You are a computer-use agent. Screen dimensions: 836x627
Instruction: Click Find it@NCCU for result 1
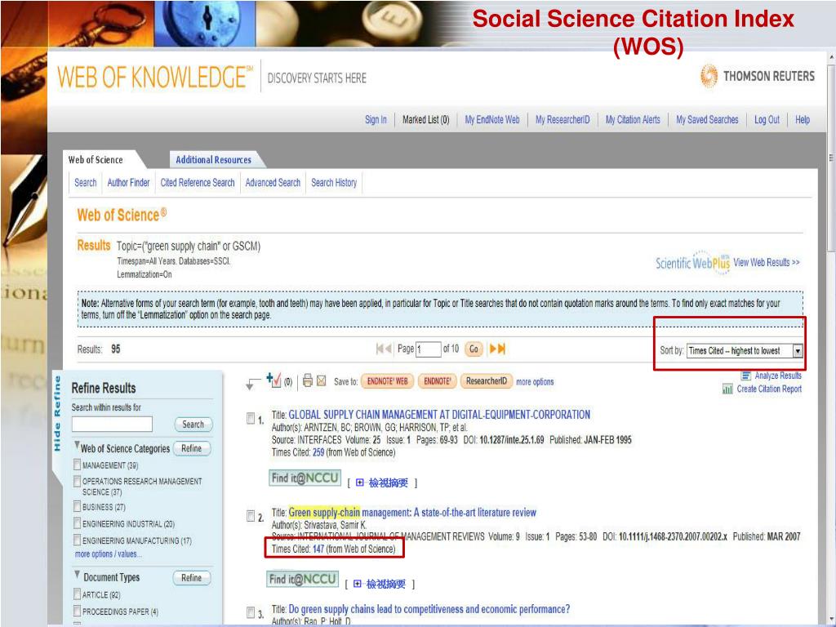(305, 478)
